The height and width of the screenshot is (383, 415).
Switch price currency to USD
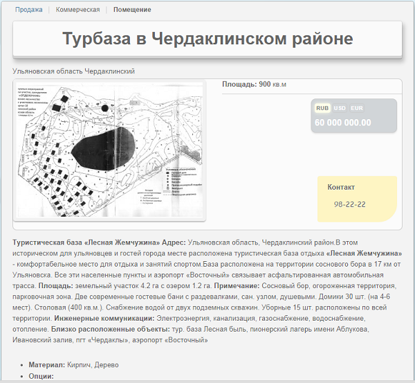340,108
